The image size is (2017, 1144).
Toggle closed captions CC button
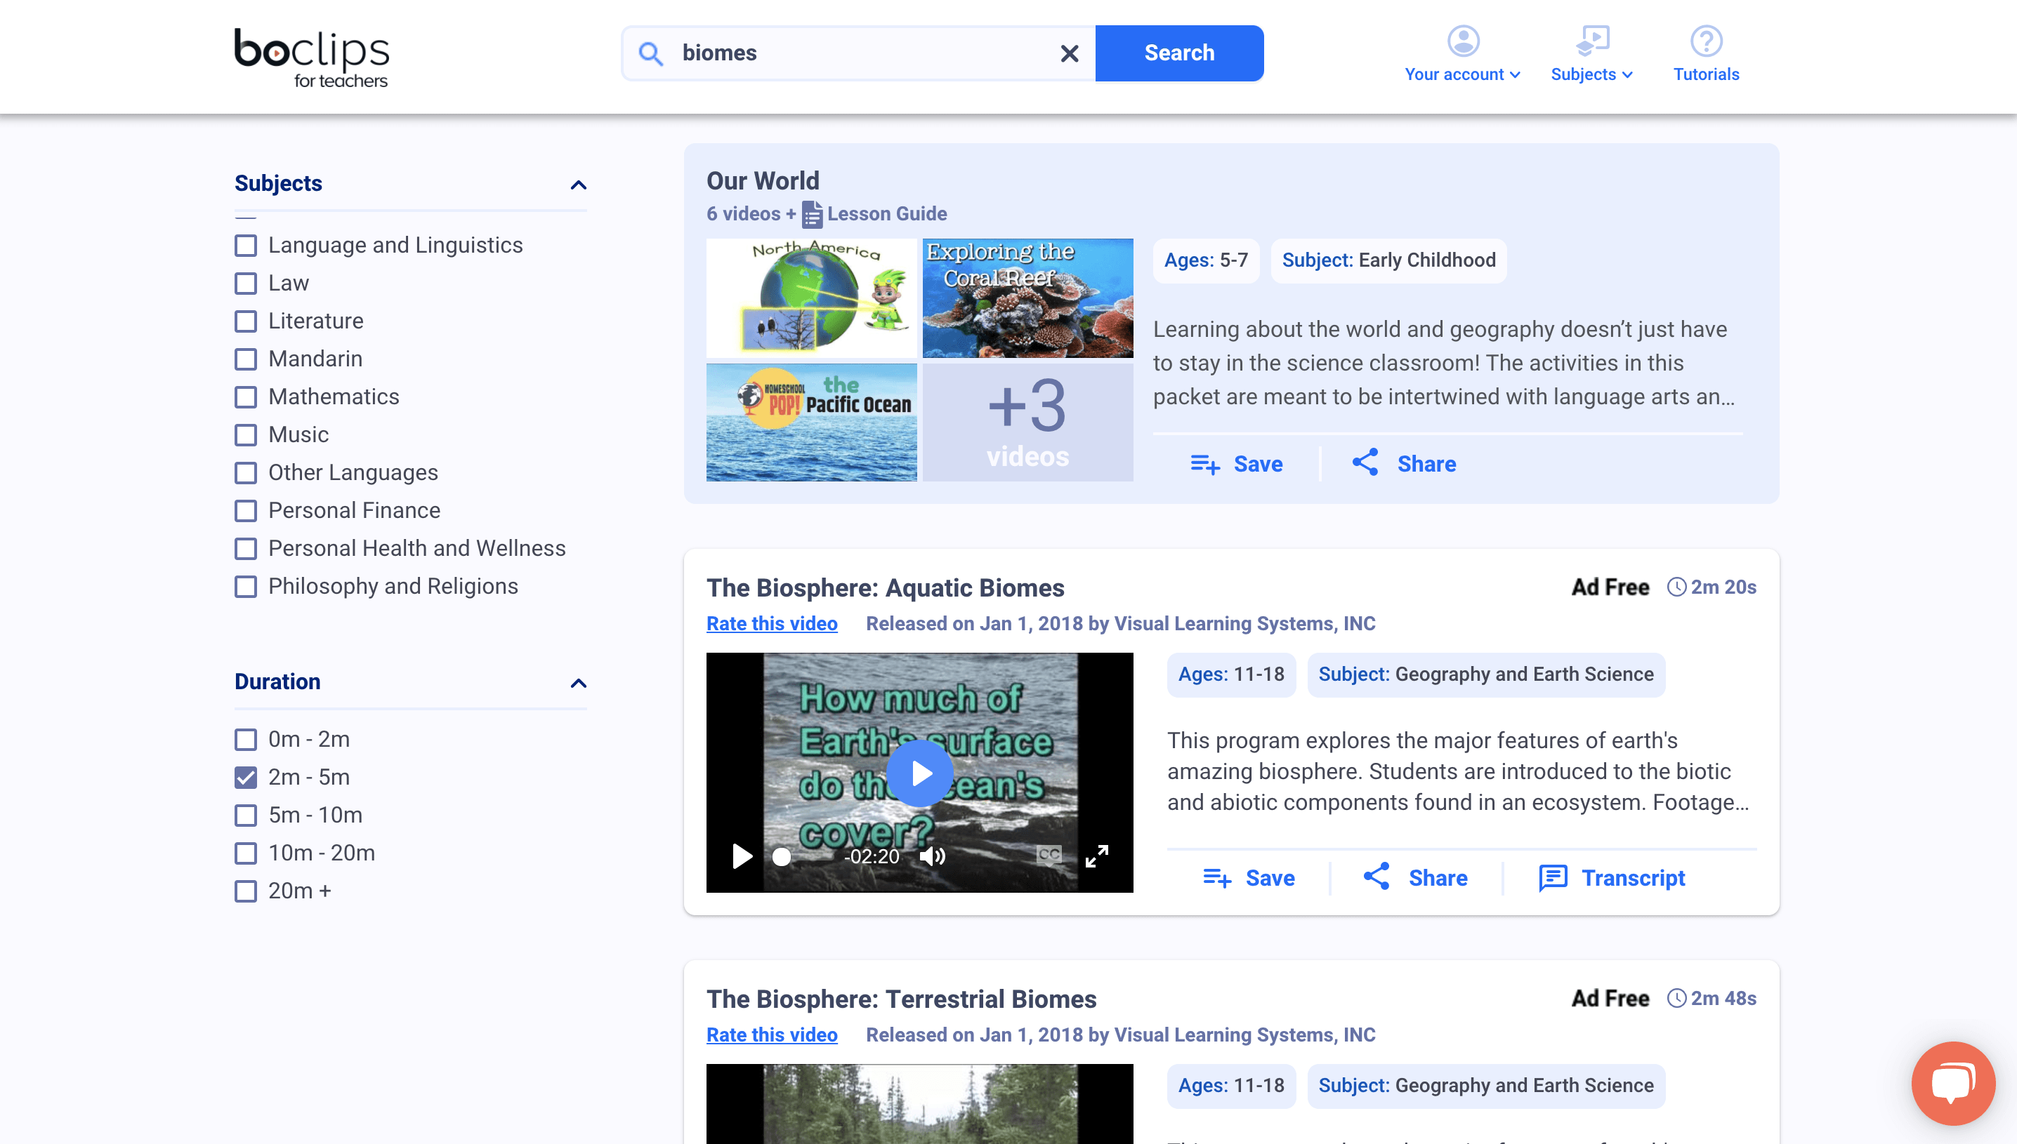tap(1049, 855)
